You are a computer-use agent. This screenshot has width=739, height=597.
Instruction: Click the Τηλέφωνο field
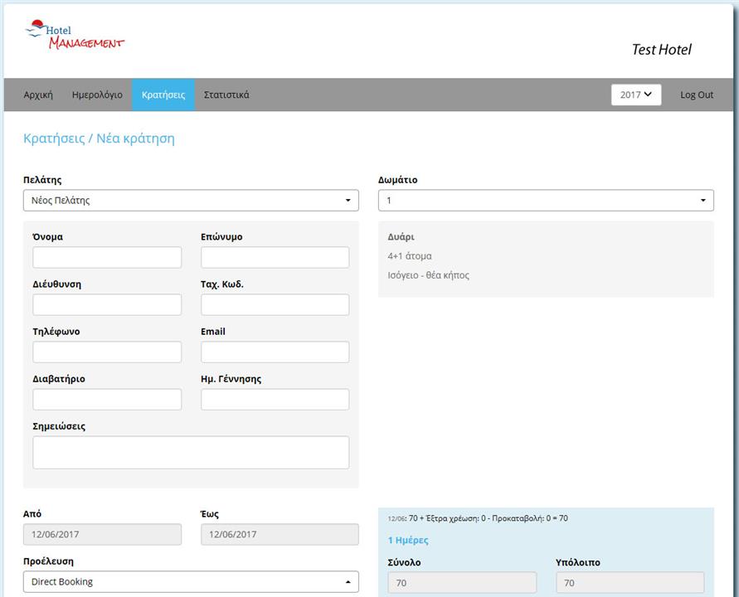pos(107,352)
